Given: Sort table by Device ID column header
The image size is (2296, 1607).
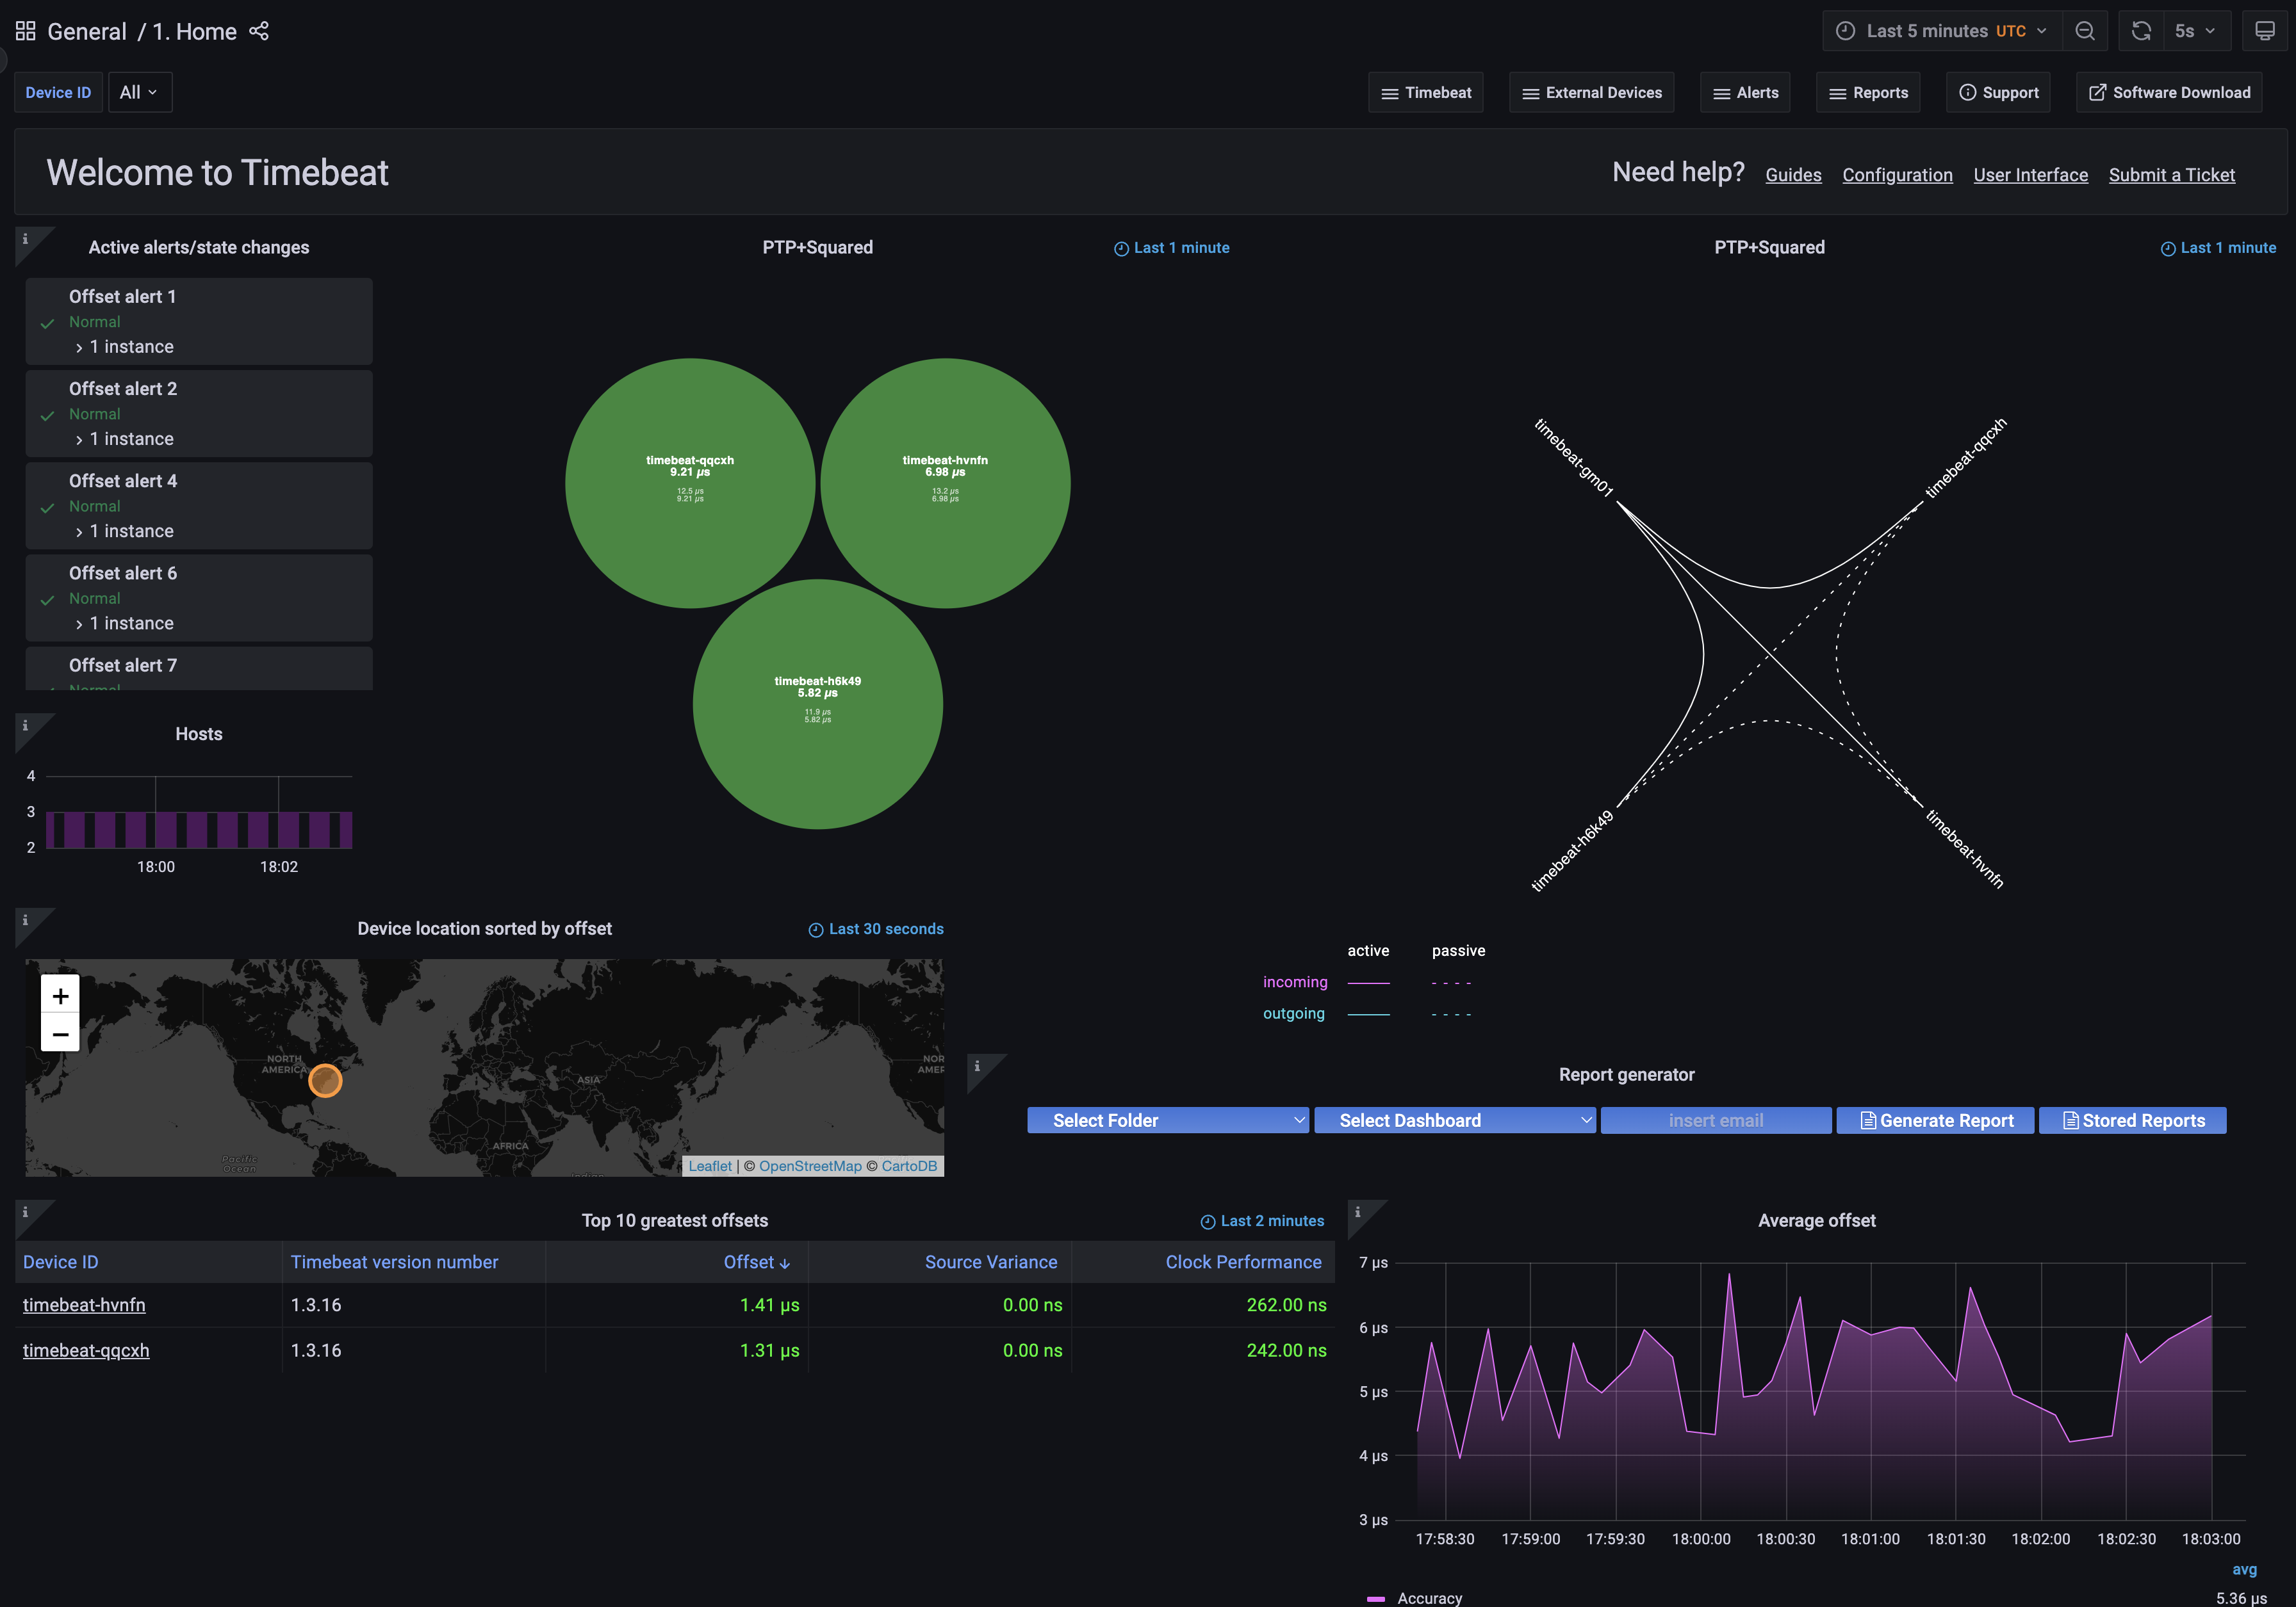Looking at the screenshot, I should (x=61, y=1262).
